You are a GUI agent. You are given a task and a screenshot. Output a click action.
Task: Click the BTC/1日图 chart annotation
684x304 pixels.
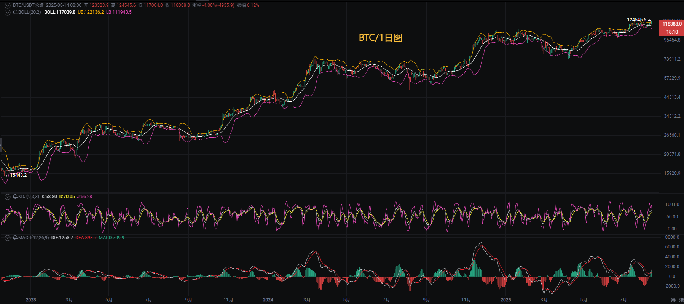[x=381, y=37]
